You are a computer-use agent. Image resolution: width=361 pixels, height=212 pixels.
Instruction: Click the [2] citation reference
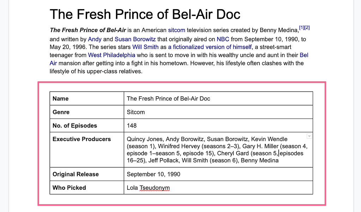click(x=307, y=28)
